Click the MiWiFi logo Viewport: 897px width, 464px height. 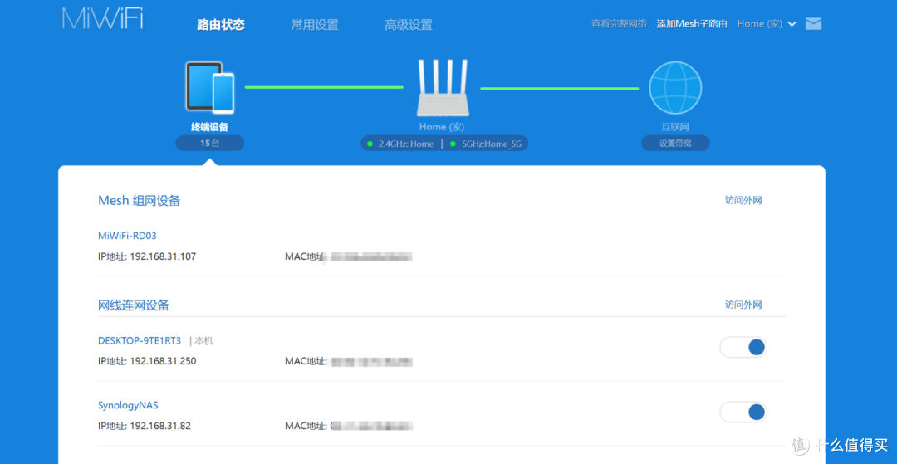click(102, 19)
